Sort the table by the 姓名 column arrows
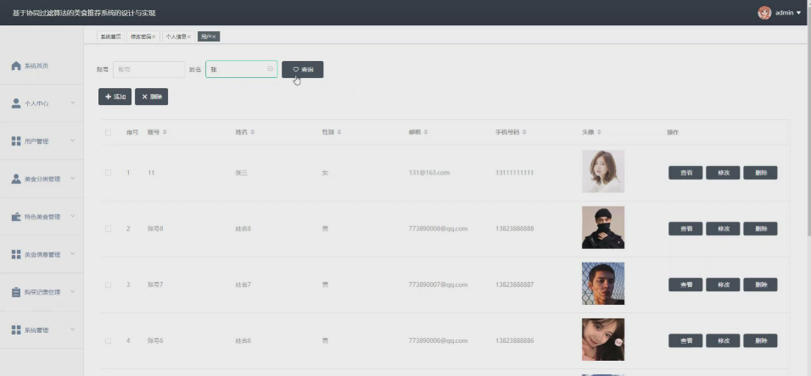This screenshot has height=376, width=811. coord(253,132)
